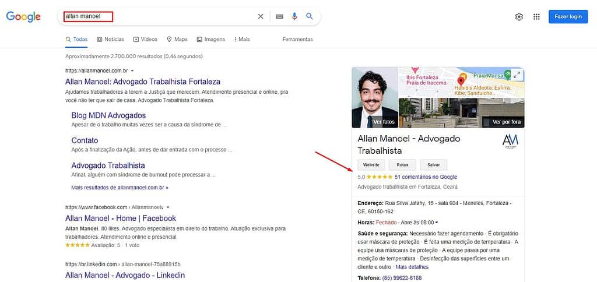
Task: Open the Mais menu
Action: point(242,39)
